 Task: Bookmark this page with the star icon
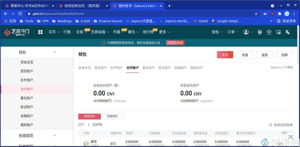pyautogui.click(x=256, y=14)
